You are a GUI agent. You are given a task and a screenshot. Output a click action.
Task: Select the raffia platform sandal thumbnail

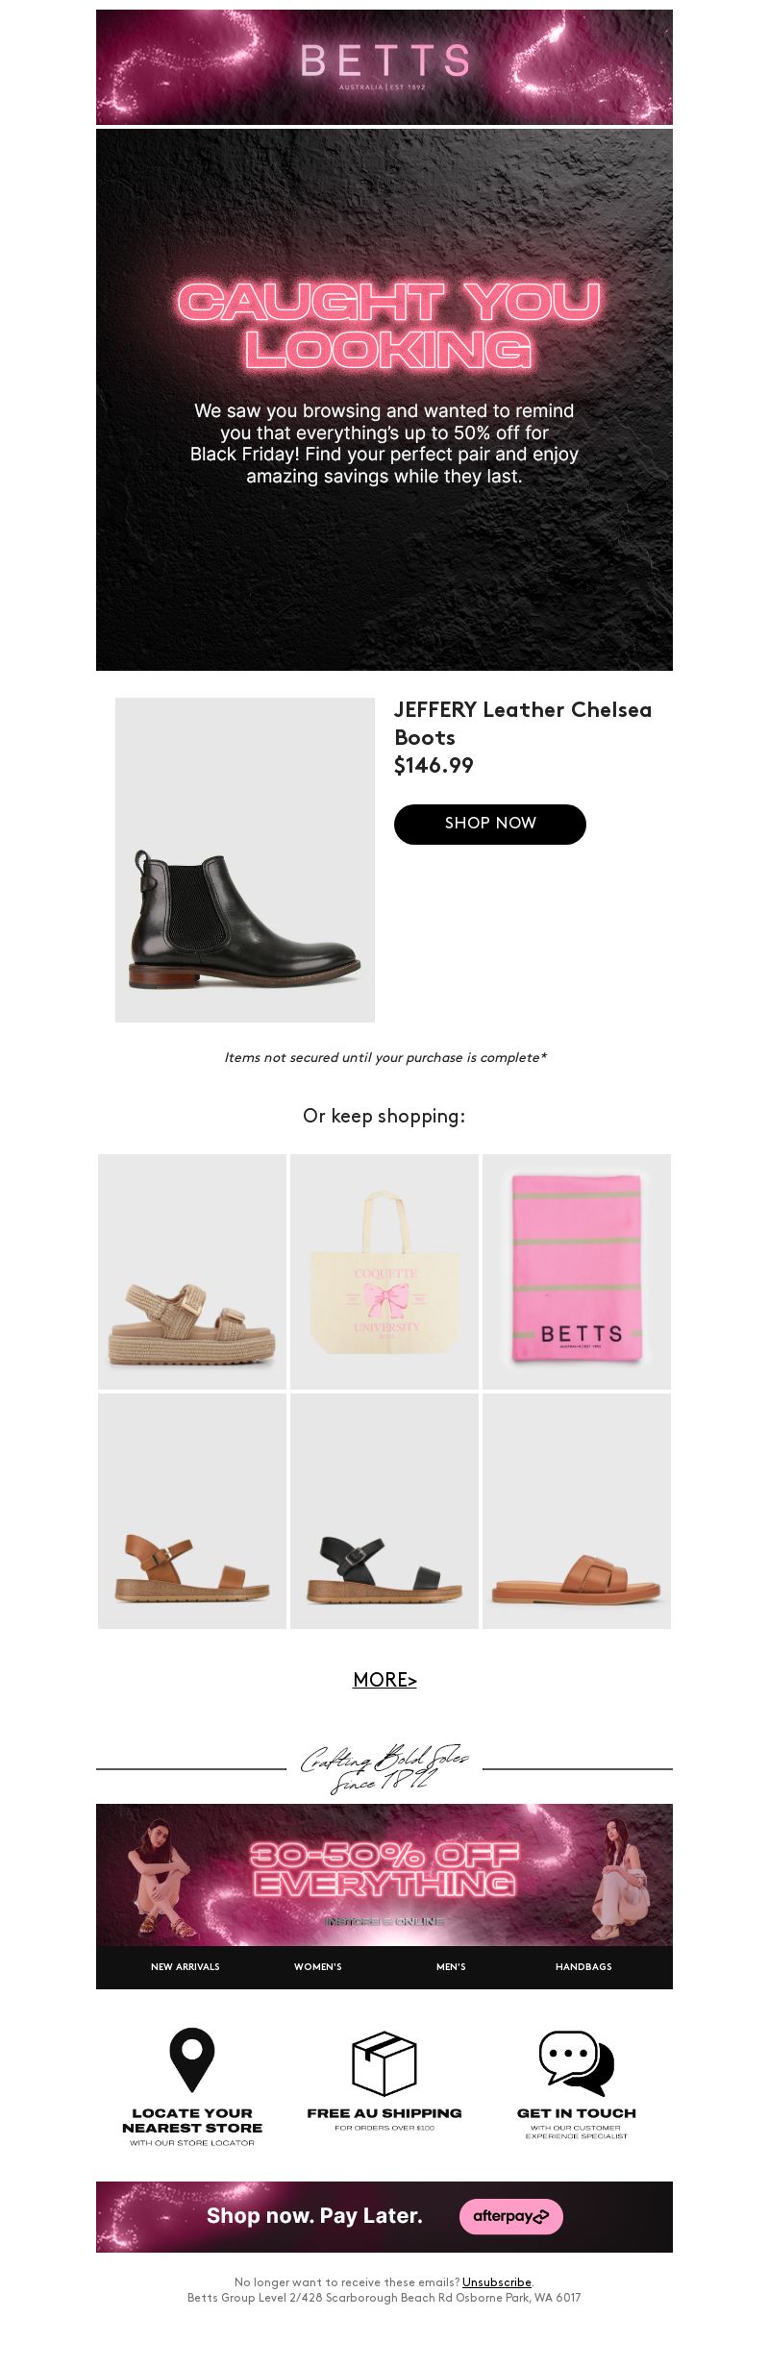pos(192,1271)
